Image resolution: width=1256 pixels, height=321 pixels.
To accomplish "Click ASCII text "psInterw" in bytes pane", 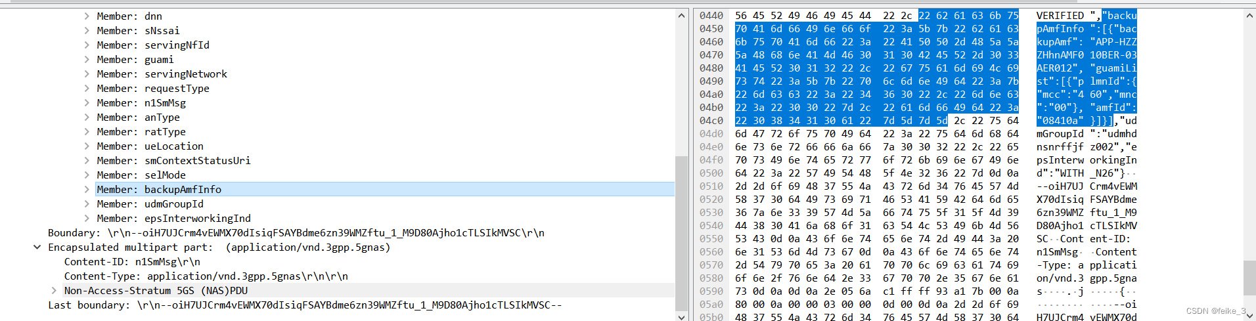I will pos(1060,160).
